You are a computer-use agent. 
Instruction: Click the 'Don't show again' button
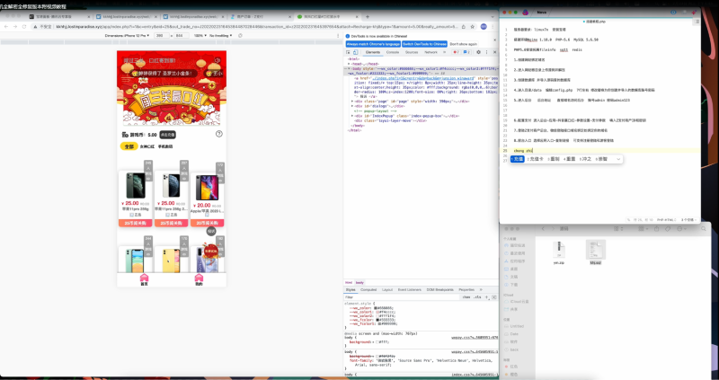coord(463,44)
